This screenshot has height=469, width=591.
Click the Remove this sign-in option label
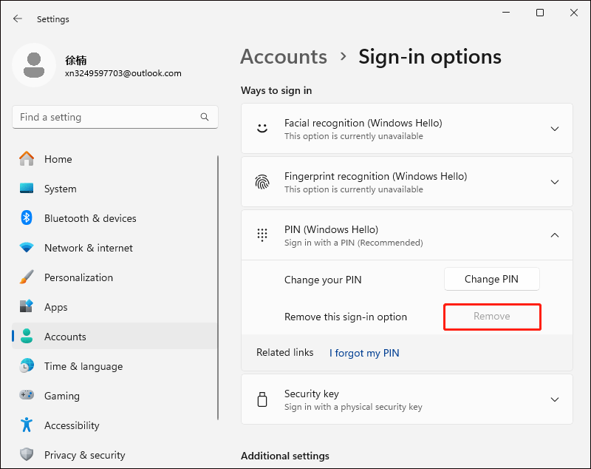coord(346,317)
